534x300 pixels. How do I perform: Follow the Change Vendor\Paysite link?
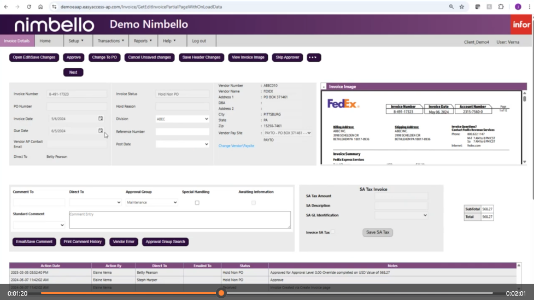(x=236, y=146)
